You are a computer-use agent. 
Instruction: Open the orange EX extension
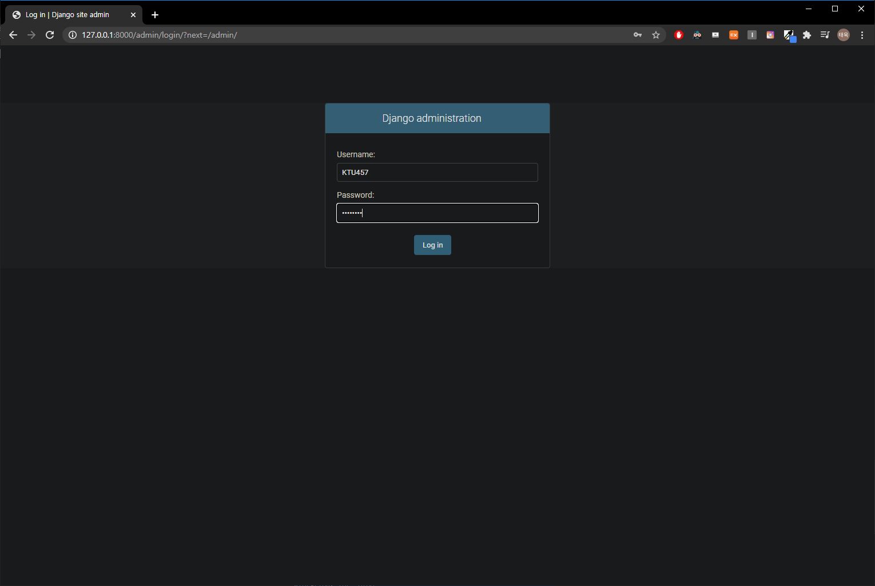734,35
